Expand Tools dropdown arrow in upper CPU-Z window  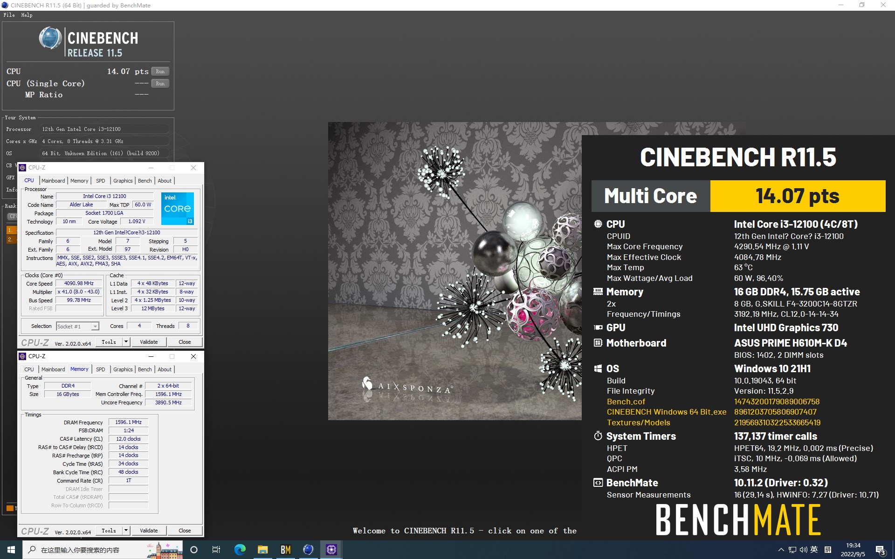[126, 342]
